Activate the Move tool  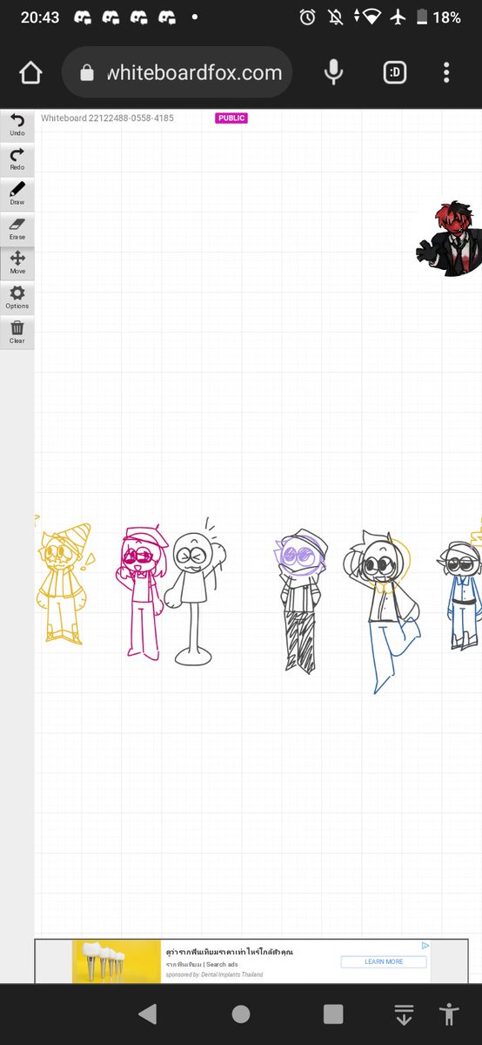pyautogui.click(x=17, y=263)
